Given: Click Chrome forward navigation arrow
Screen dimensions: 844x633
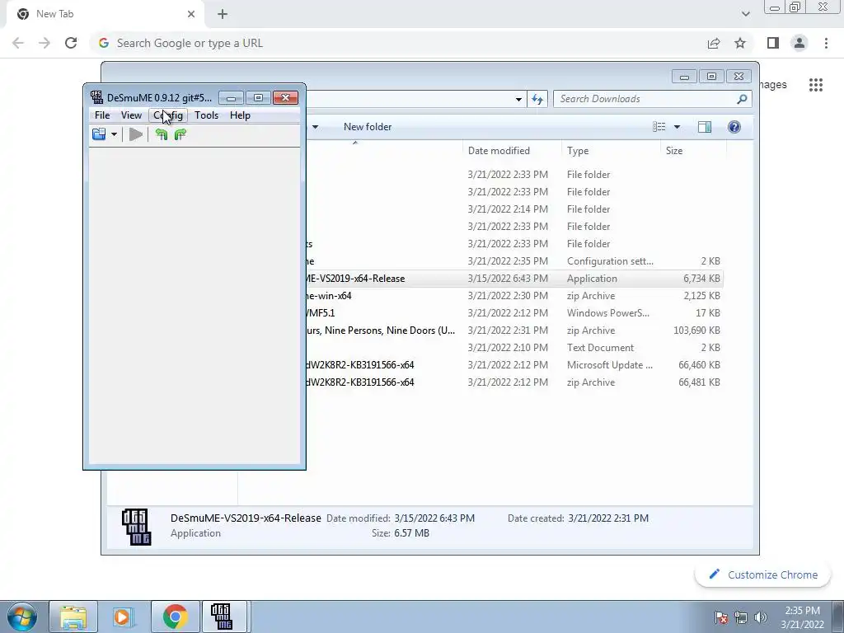Looking at the screenshot, I should click(x=45, y=43).
